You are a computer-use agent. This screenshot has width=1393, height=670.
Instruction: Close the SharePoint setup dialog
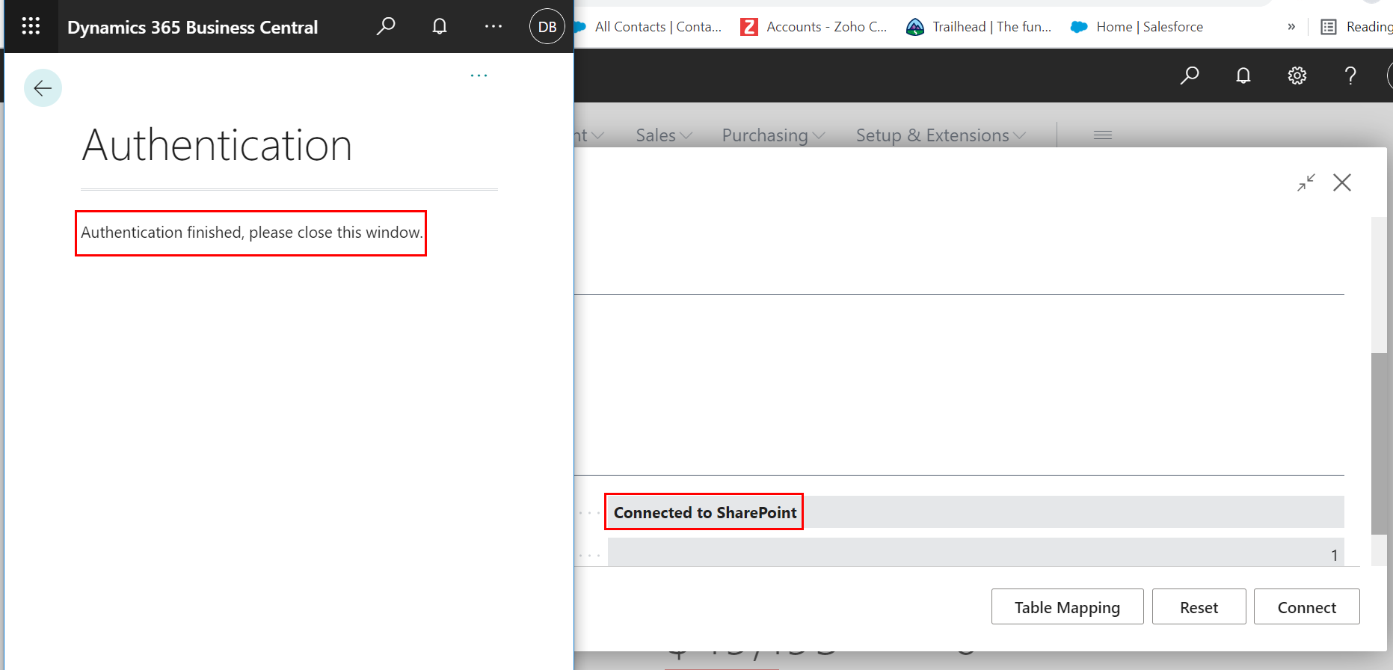click(1342, 182)
